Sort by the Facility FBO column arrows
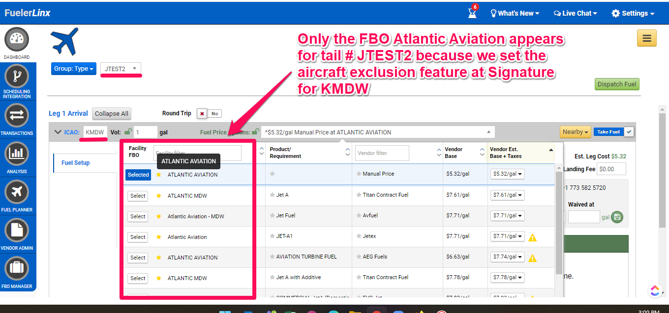This screenshot has width=669, height=313. point(262,152)
